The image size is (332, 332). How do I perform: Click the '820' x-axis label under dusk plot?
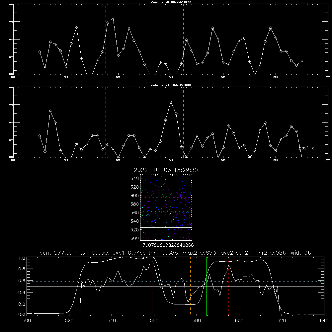tap(66, 160)
